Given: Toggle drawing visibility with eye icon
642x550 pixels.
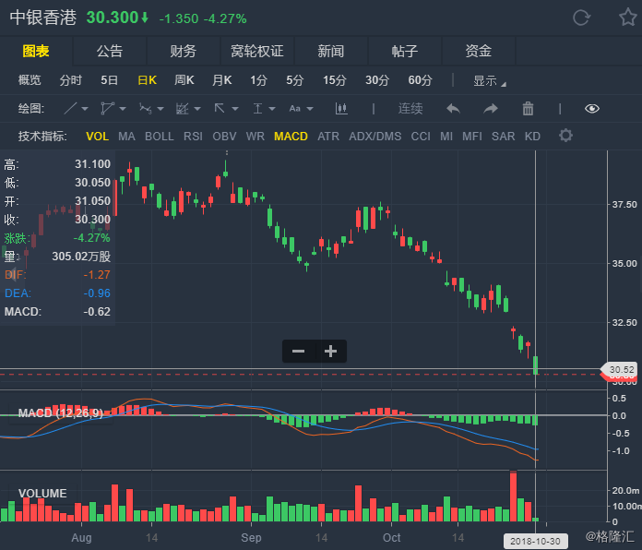Looking at the screenshot, I should coord(592,109).
